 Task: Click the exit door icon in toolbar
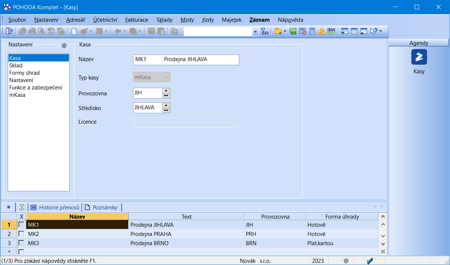tap(9, 31)
